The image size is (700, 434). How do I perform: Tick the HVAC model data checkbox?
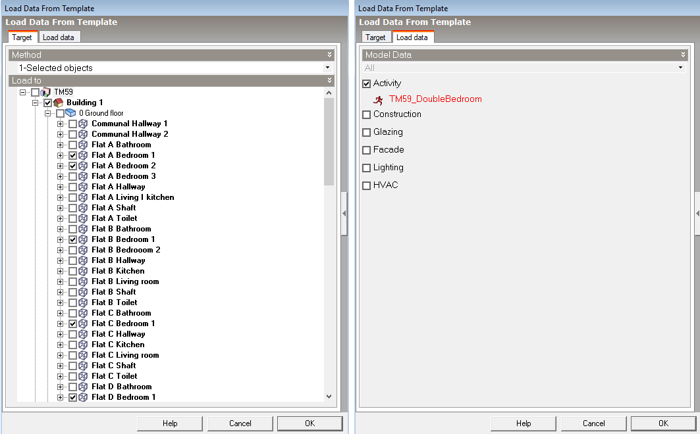367,185
